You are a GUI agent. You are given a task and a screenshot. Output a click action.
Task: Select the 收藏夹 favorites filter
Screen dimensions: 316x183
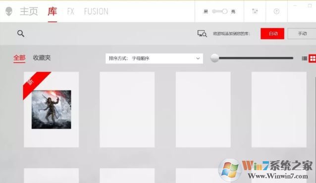pyautogui.click(x=42, y=58)
